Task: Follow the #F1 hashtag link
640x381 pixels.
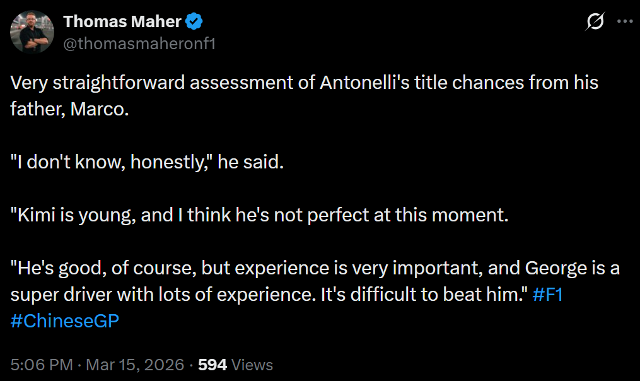Action: pos(547,295)
